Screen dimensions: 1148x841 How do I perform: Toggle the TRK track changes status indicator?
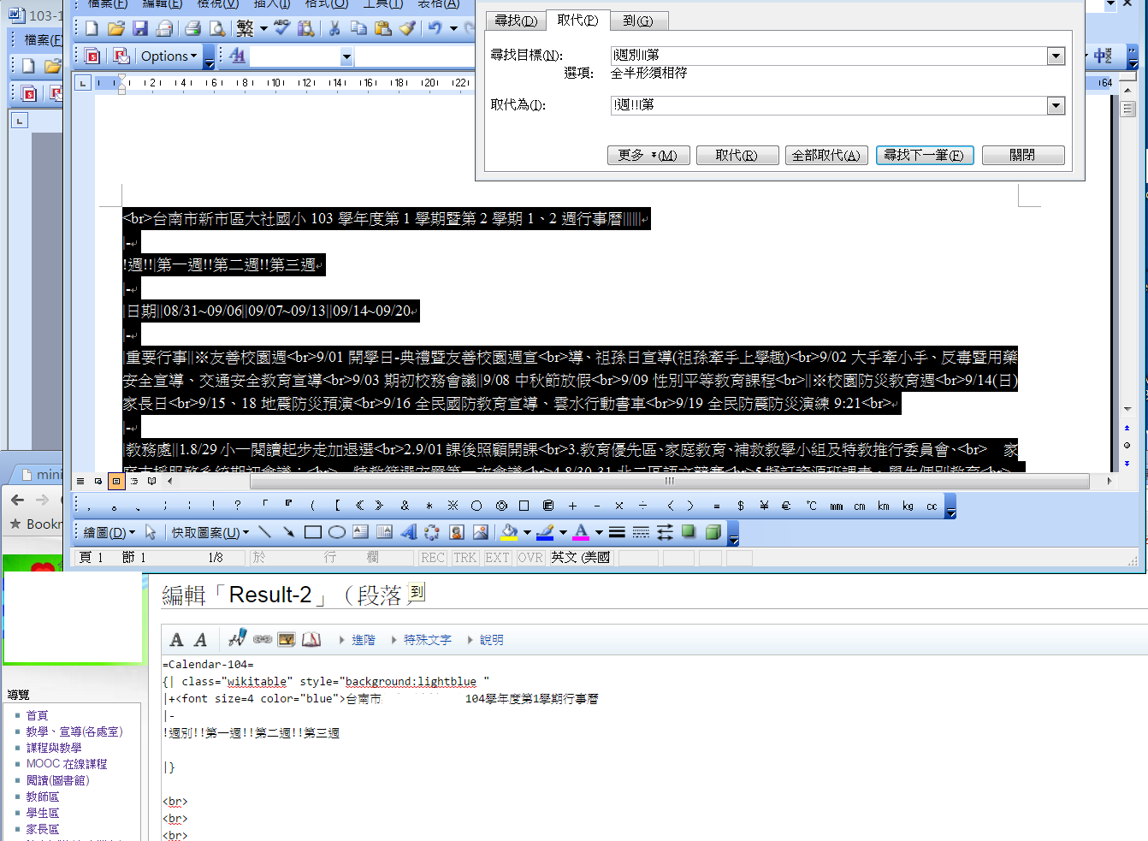465,558
